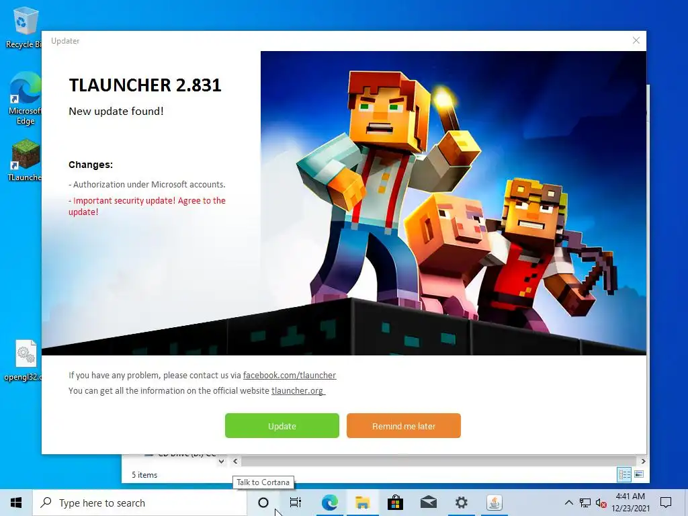Open the Mail app from taskbar
This screenshot has height=516, width=688.
428,503
